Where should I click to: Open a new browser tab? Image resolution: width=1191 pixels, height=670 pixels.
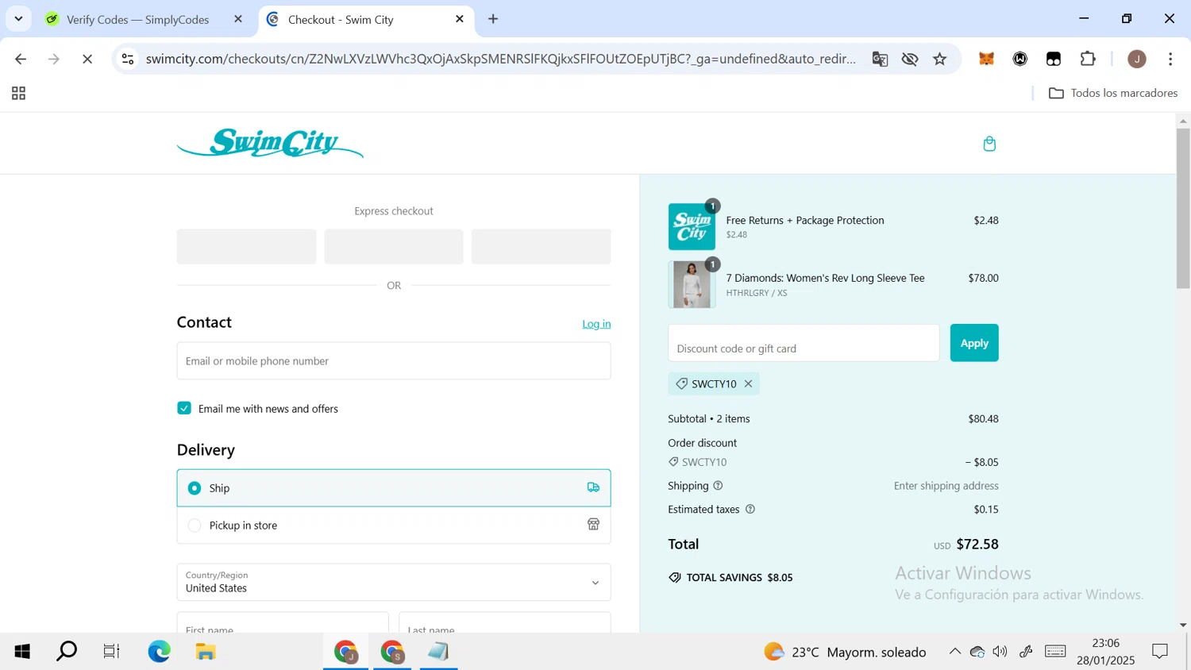coord(493,19)
